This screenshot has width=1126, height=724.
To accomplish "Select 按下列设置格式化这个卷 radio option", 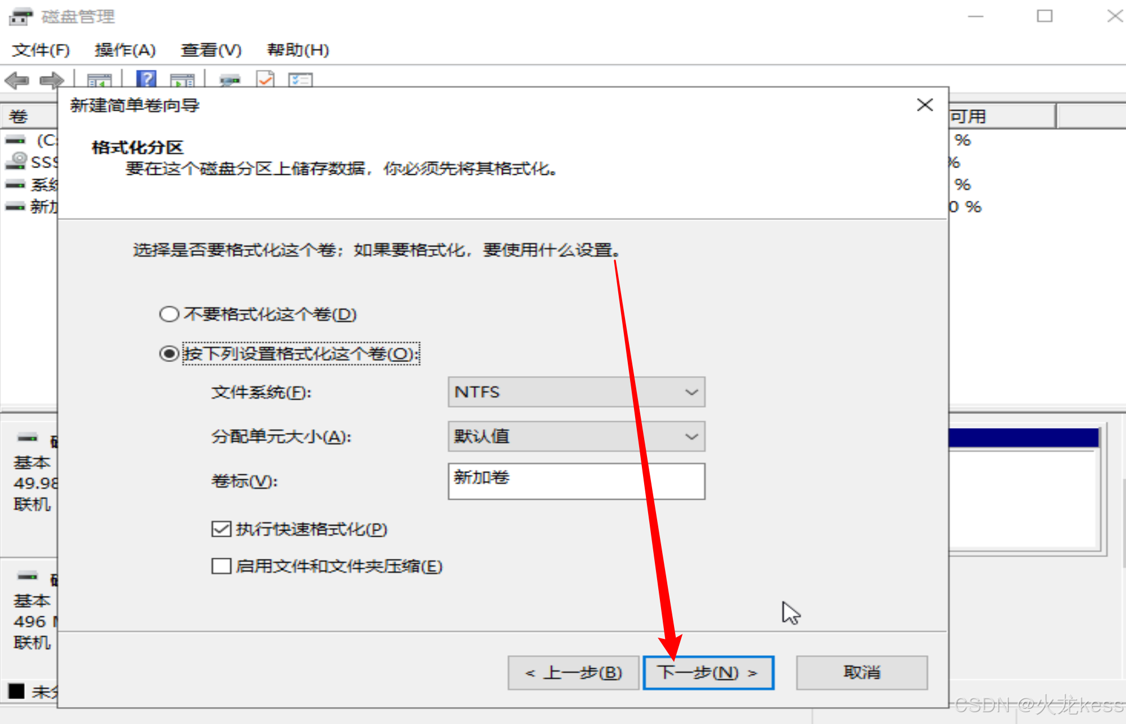I will (x=169, y=354).
